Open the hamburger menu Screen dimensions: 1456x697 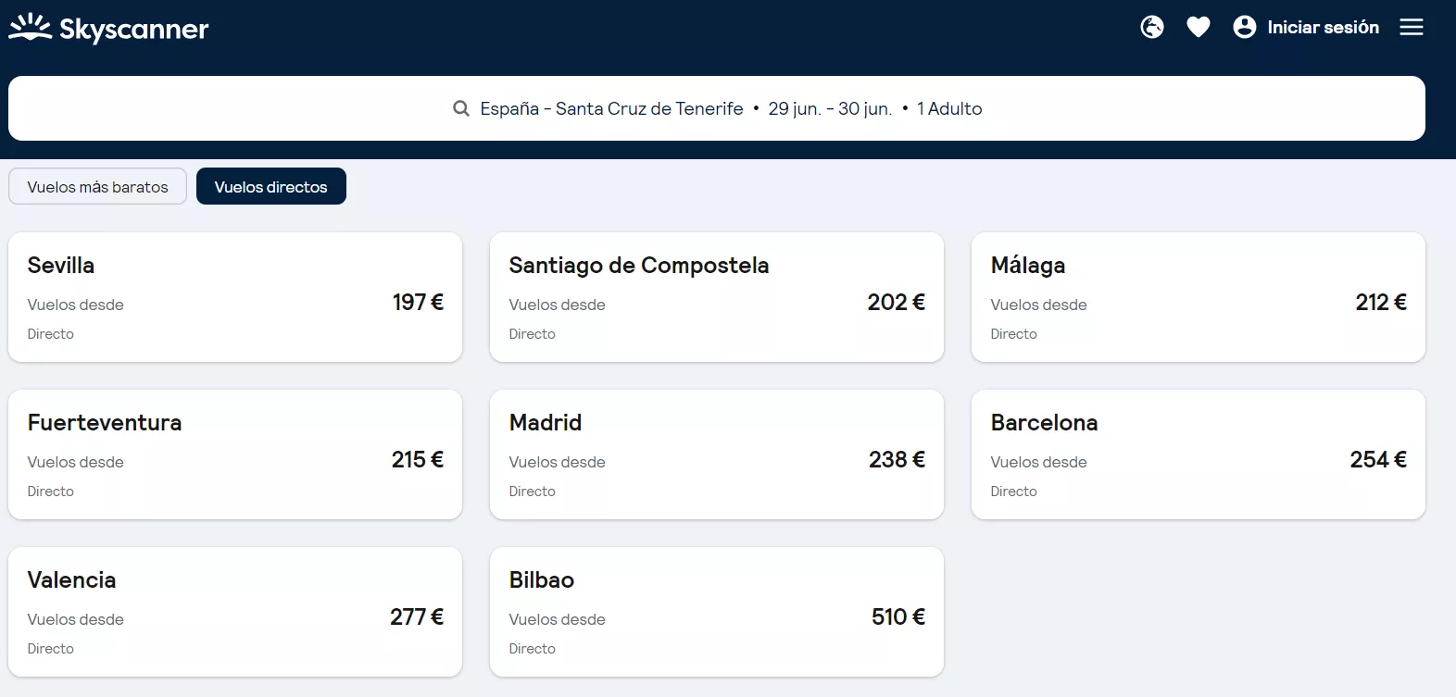[x=1412, y=27]
